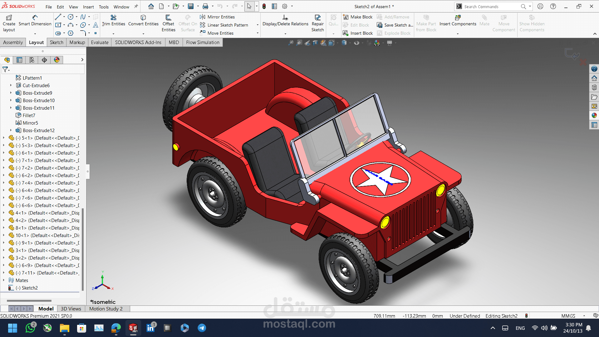The width and height of the screenshot is (599, 337).
Task: Expand the Mates folder
Action: (4, 280)
